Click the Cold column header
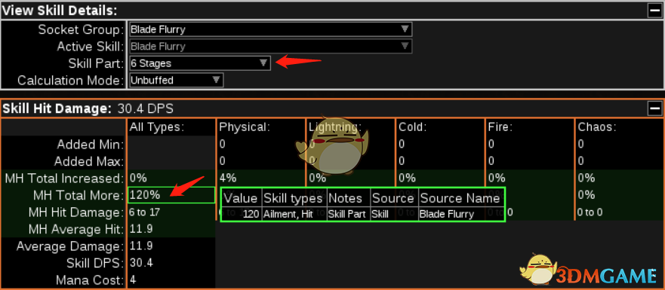This screenshot has width=665, height=290. click(412, 127)
